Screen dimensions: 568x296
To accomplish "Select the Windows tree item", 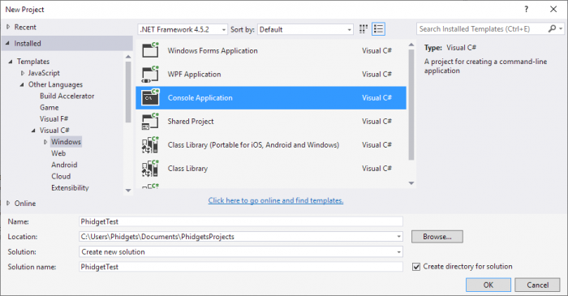I will 66,141.
